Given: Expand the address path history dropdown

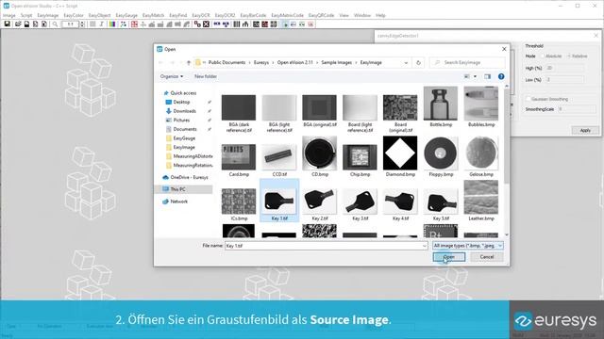Looking at the screenshot, I should pyautogui.click(x=406, y=63).
